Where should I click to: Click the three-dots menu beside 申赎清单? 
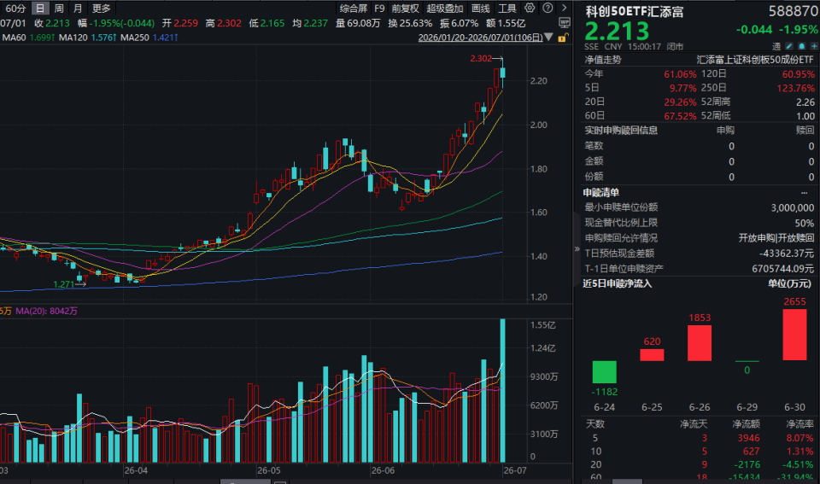805,193
